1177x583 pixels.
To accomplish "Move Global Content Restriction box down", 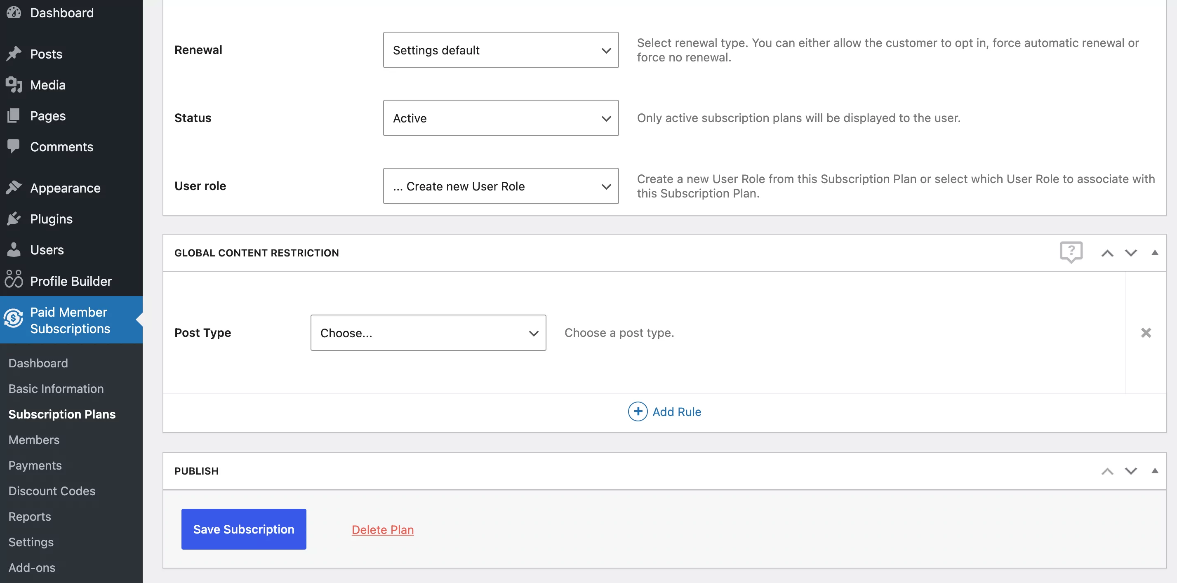I will pyautogui.click(x=1131, y=253).
